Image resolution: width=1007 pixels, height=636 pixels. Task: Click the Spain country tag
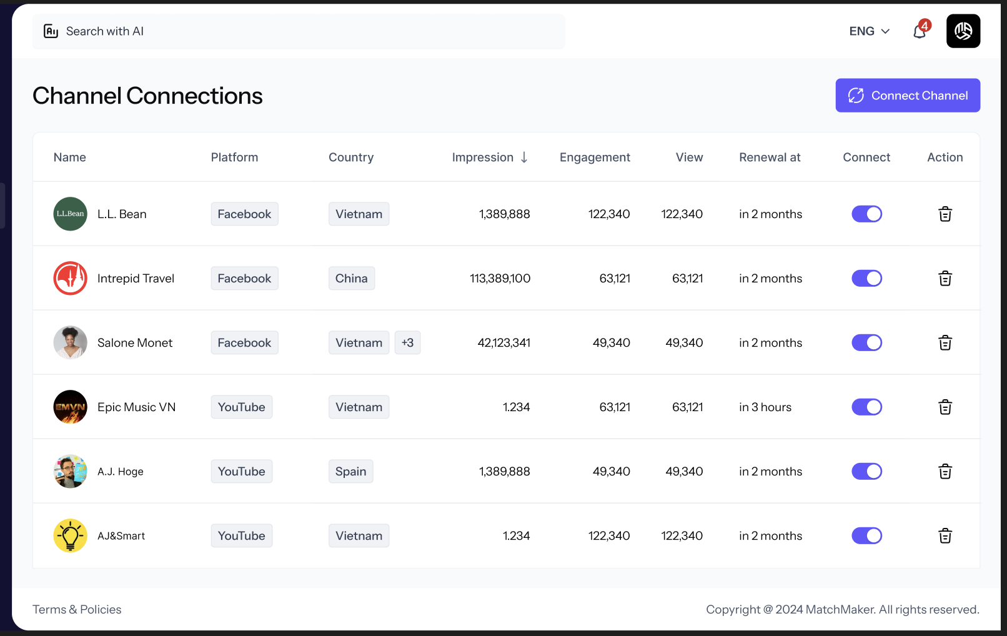[x=351, y=471]
